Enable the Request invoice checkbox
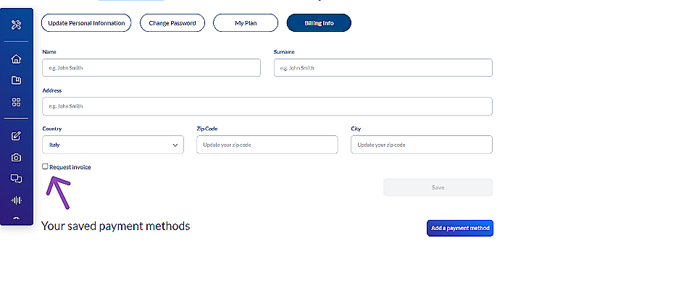Image resolution: width=697 pixels, height=293 pixels. pos(46,166)
